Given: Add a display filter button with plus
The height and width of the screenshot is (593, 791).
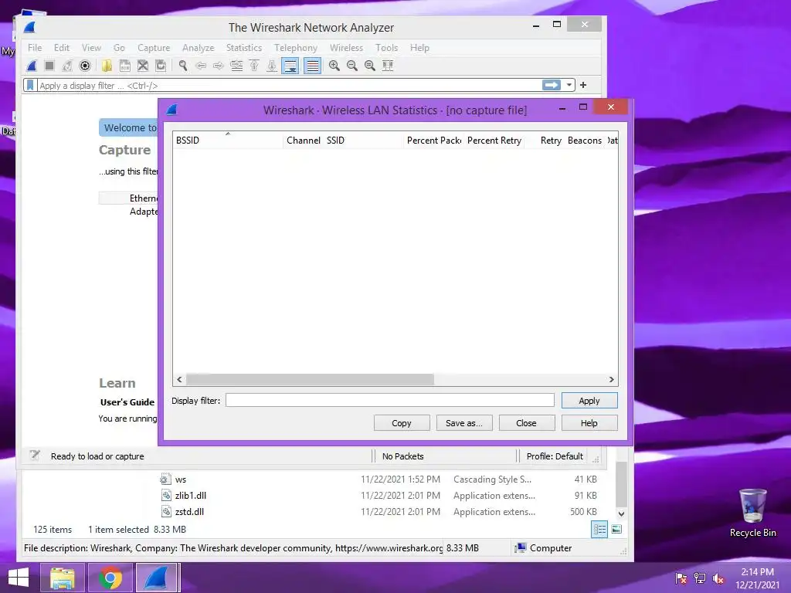Looking at the screenshot, I should click(583, 85).
